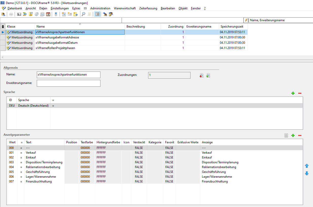Image resolution: width=313 pixels, height=207 pixels.
Task: Add entry with Anzeigeparameter green plus
Action: pos(293,135)
